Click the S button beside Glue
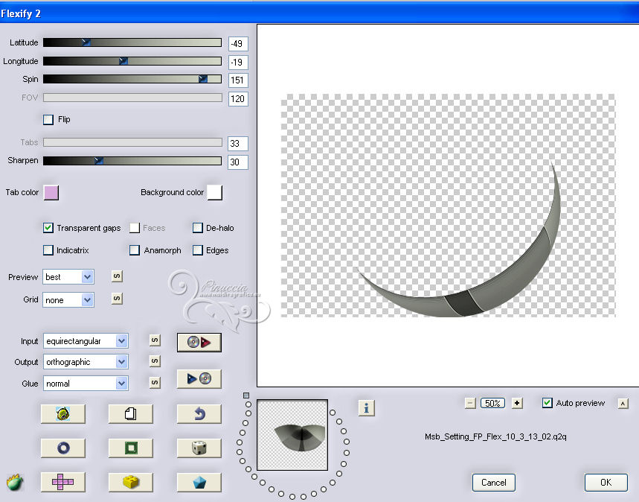 click(x=155, y=383)
